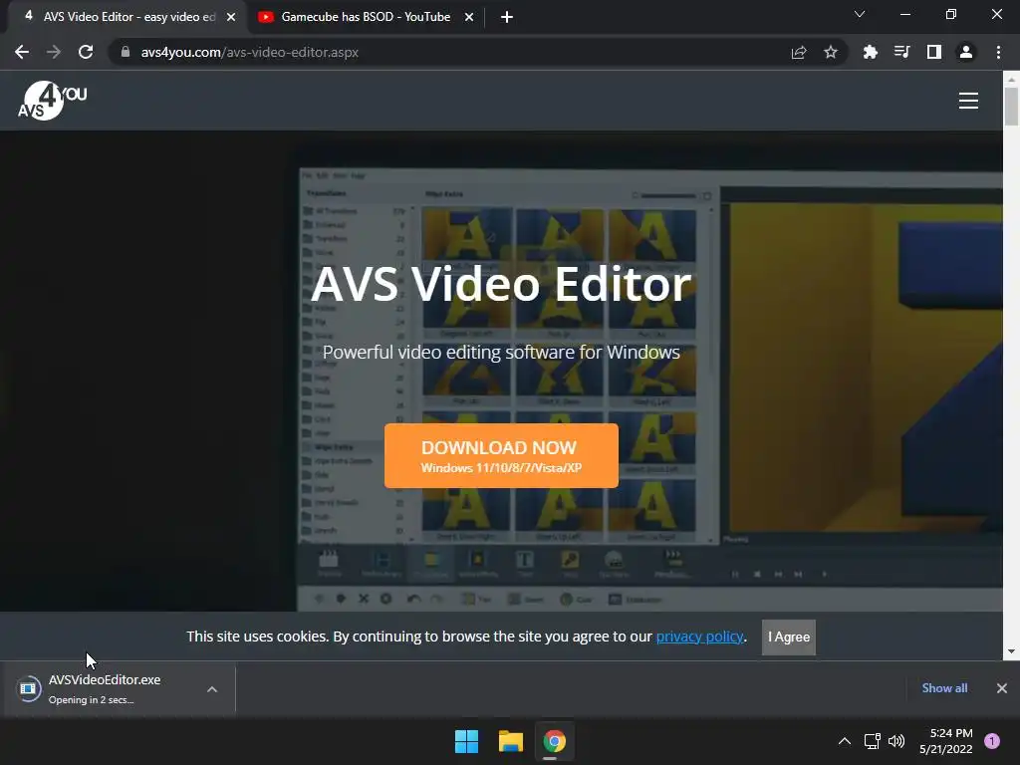Select the AVS Video Editor tab
1020x765 pixels.
(x=127, y=17)
